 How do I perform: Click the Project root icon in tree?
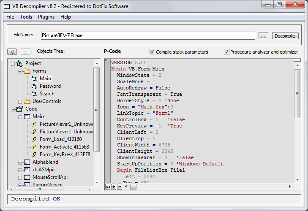point(19,63)
